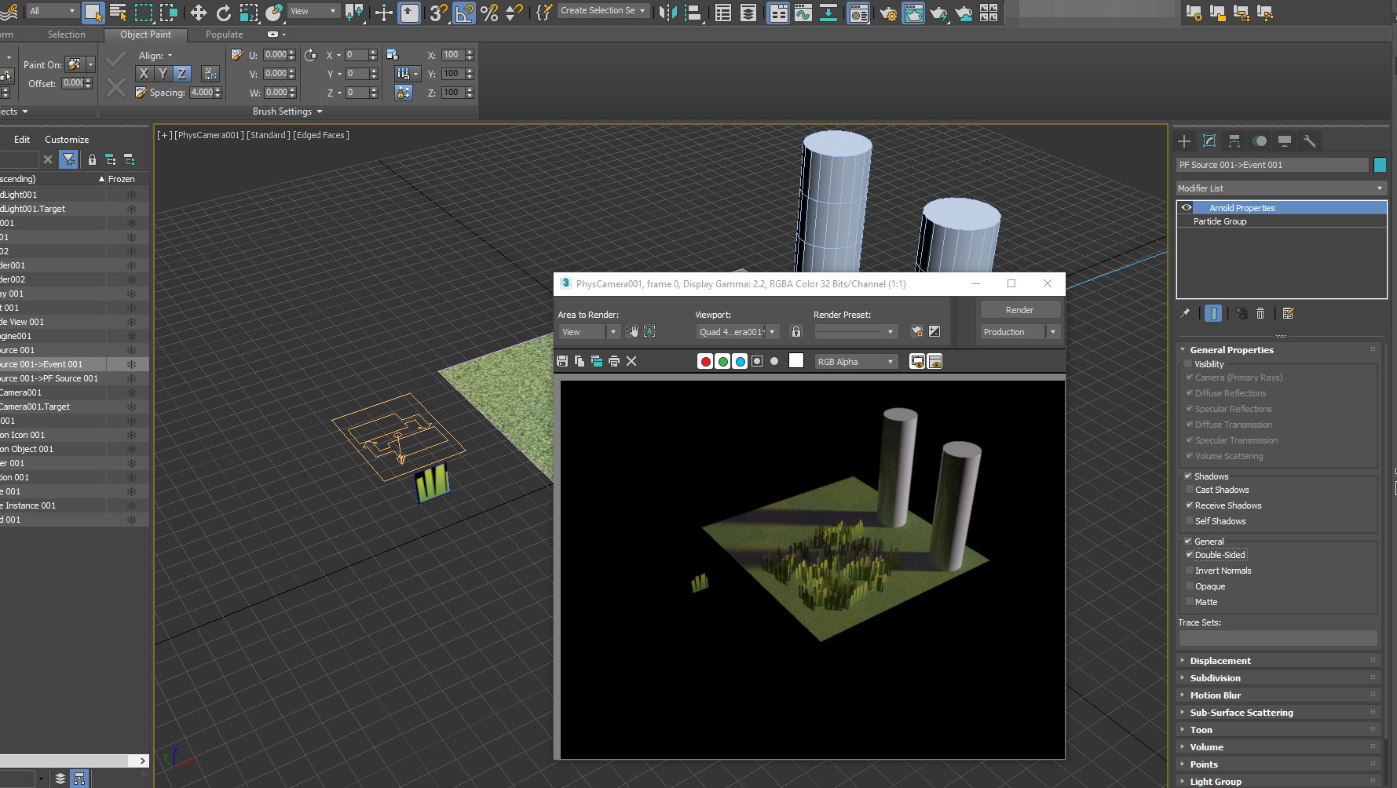Click the PF Source object color swatch

[1380, 165]
